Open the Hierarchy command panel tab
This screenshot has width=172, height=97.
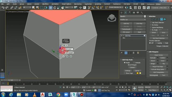(130, 13)
